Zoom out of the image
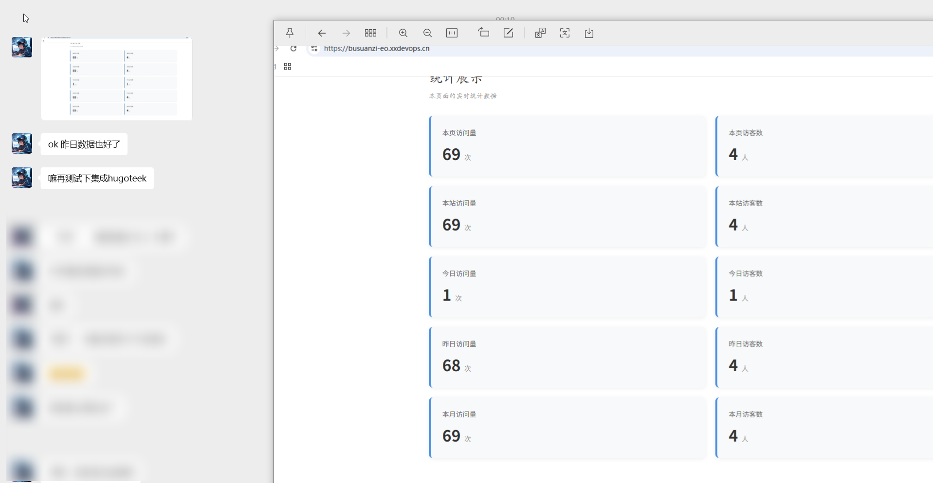 pyautogui.click(x=427, y=33)
